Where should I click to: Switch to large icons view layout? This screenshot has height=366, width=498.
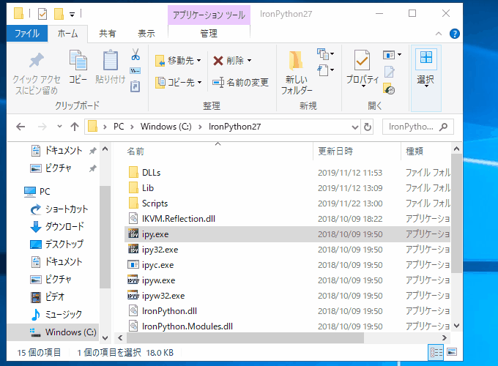click(x=452, y=351)
